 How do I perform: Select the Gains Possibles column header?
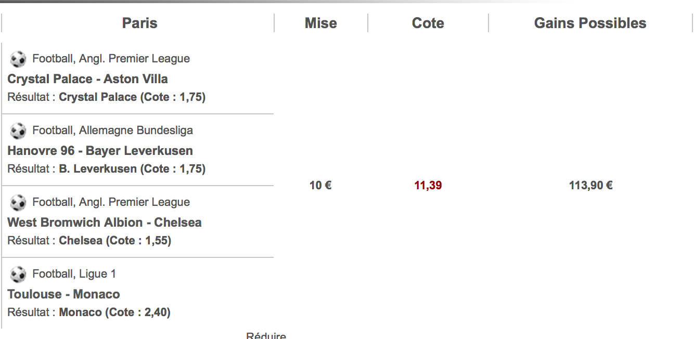point(590,23)
